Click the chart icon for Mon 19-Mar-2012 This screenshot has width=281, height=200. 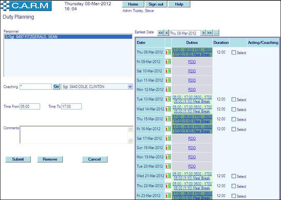coord(168,157)
